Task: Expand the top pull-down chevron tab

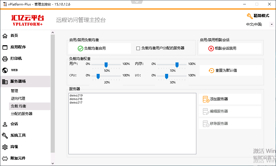Action: pyautogui.click(x=137, y=2)
